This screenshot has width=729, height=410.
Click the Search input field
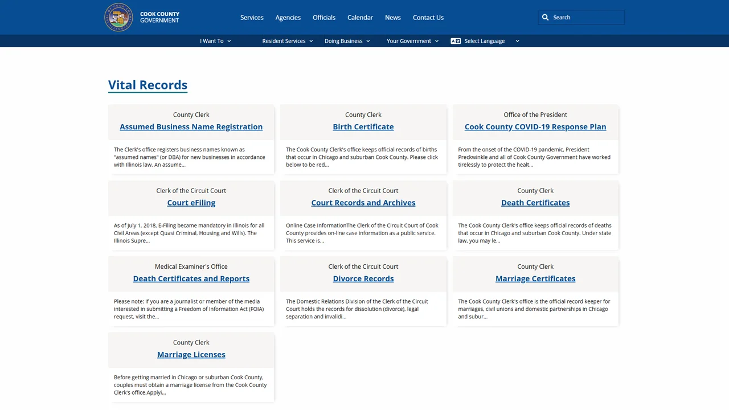point(581,17)
